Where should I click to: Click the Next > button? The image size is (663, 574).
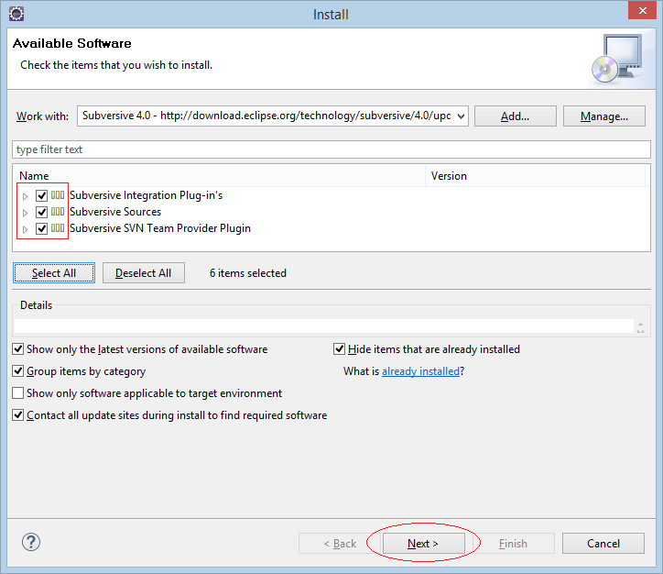click(423, 543)
